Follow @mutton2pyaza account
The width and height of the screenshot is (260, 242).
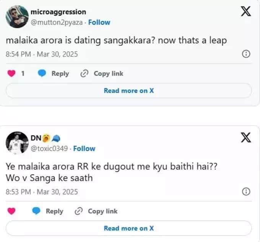pos(99,22)
